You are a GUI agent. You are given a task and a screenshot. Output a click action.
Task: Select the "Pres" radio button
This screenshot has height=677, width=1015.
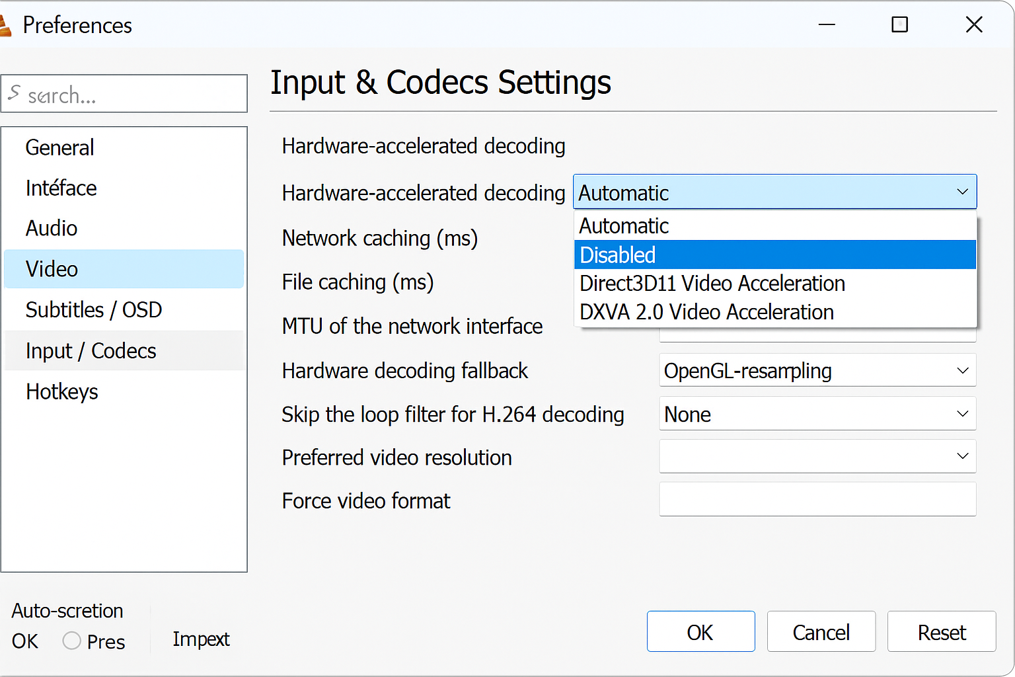pyautogui.click(x=71, y=641)
